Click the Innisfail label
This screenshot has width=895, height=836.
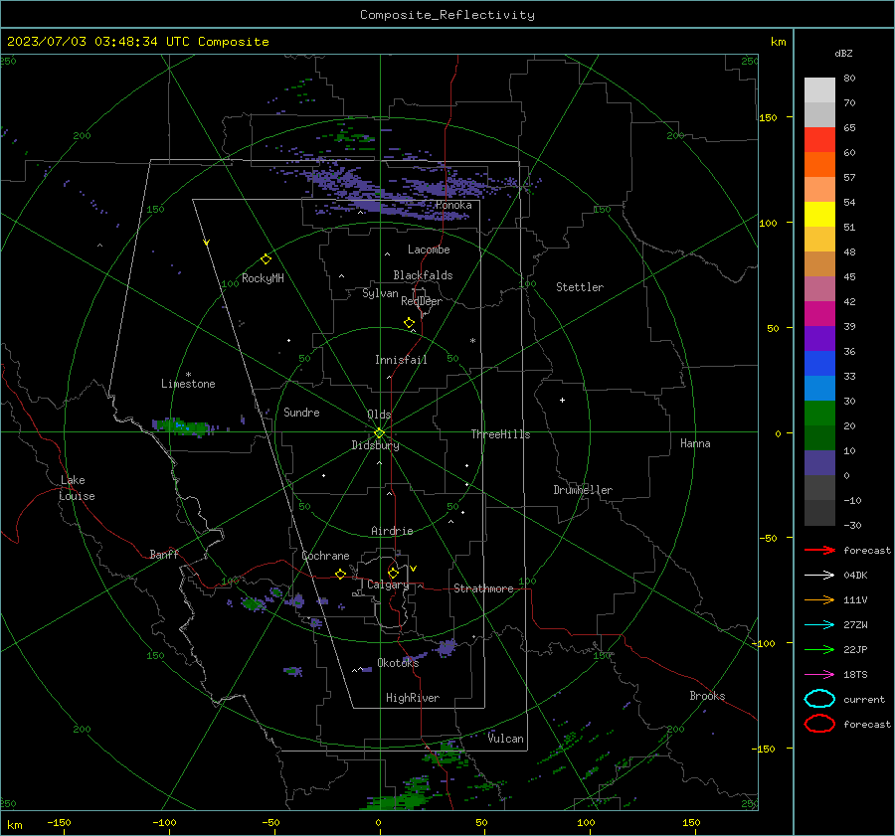click(401, 360)
